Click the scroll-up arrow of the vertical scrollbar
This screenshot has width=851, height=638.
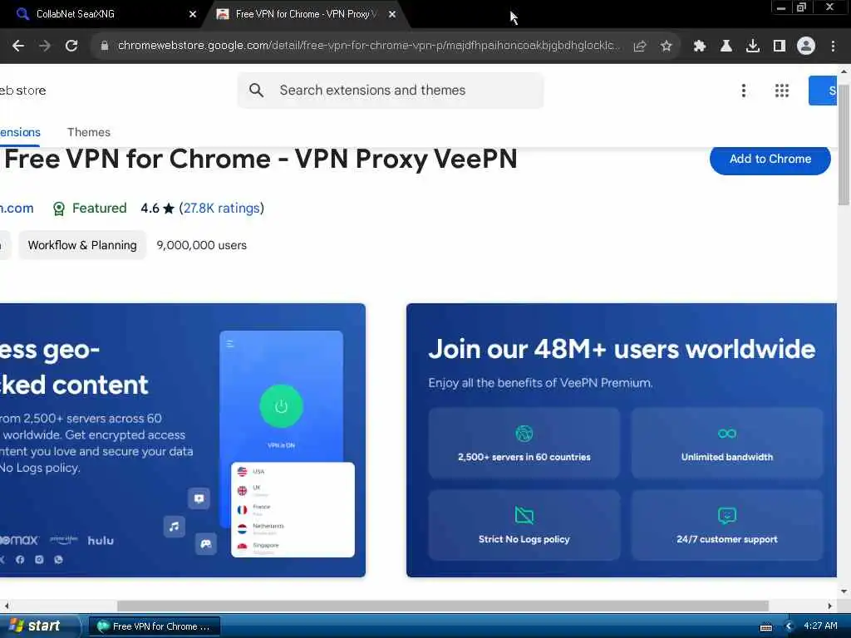pos(844,71)
